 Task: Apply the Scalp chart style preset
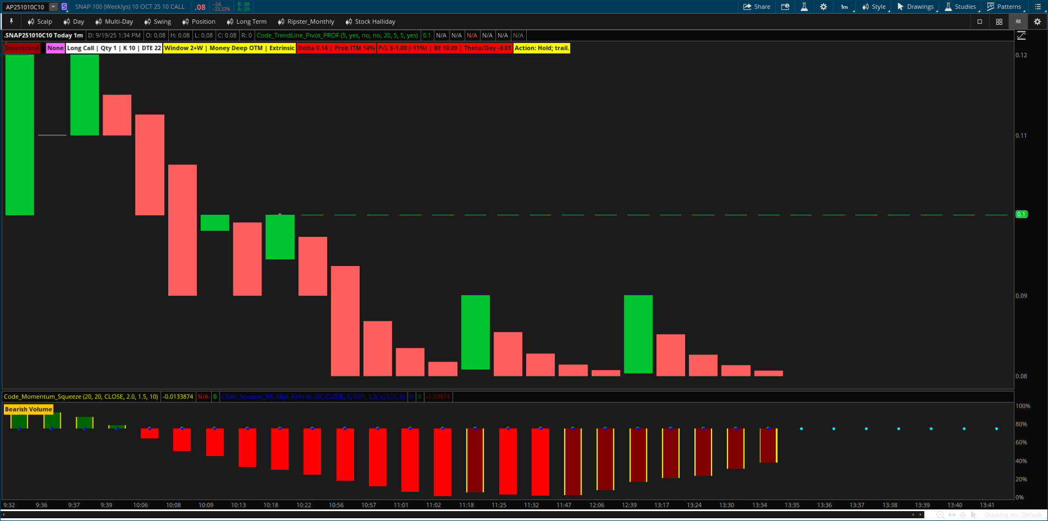40,22
